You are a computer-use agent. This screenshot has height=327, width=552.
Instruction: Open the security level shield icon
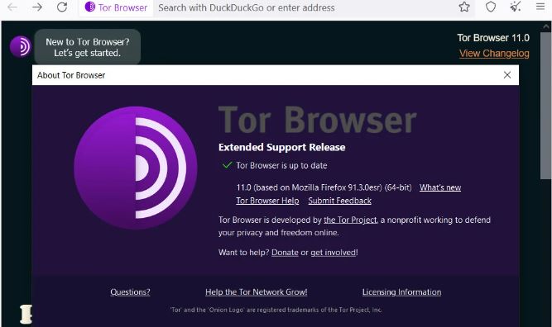point(491,7)
